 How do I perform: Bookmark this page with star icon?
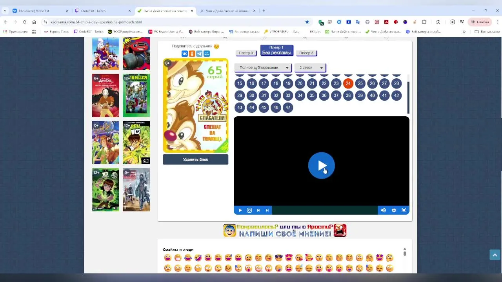(x=307, y=22)
